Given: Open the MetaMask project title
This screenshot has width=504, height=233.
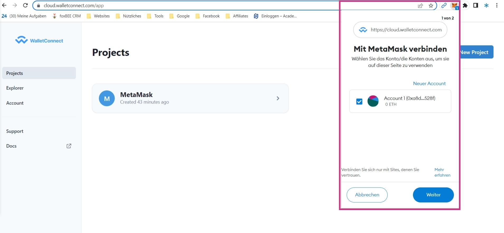Looking at the screenshot, I should [136, 95].
